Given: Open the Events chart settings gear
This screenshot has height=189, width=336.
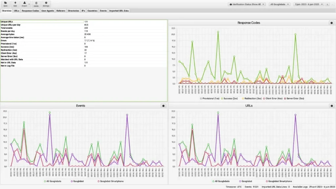Looking at the screenshot, I should [x=163, y=106].
